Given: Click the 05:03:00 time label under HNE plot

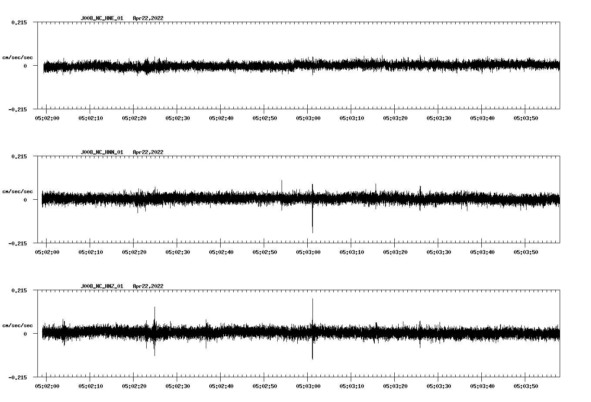Looking at the screenshot, I should pyautogui.click(x=308, y=118).
